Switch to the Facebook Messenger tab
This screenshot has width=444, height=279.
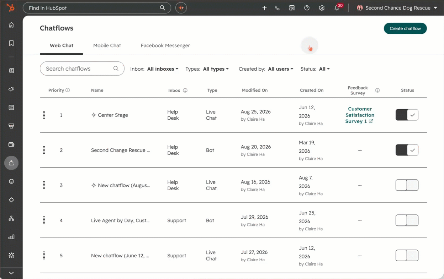coord(165,45)
